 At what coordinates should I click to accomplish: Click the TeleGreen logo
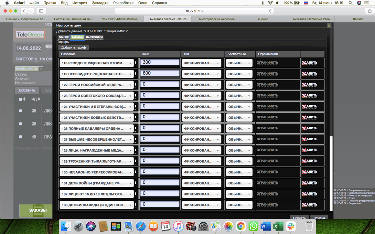(x=30, y=35)
